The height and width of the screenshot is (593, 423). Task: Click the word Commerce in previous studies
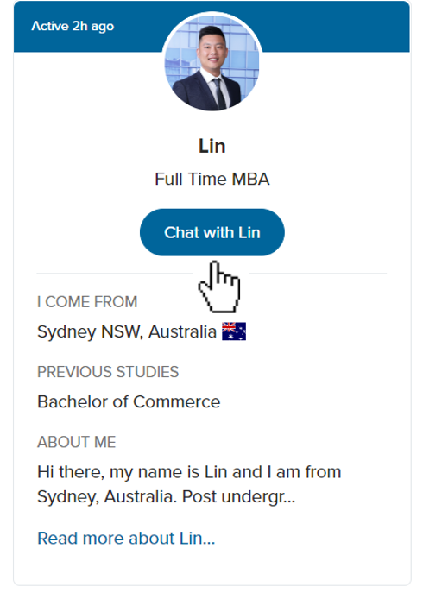(x=177, y=401)
